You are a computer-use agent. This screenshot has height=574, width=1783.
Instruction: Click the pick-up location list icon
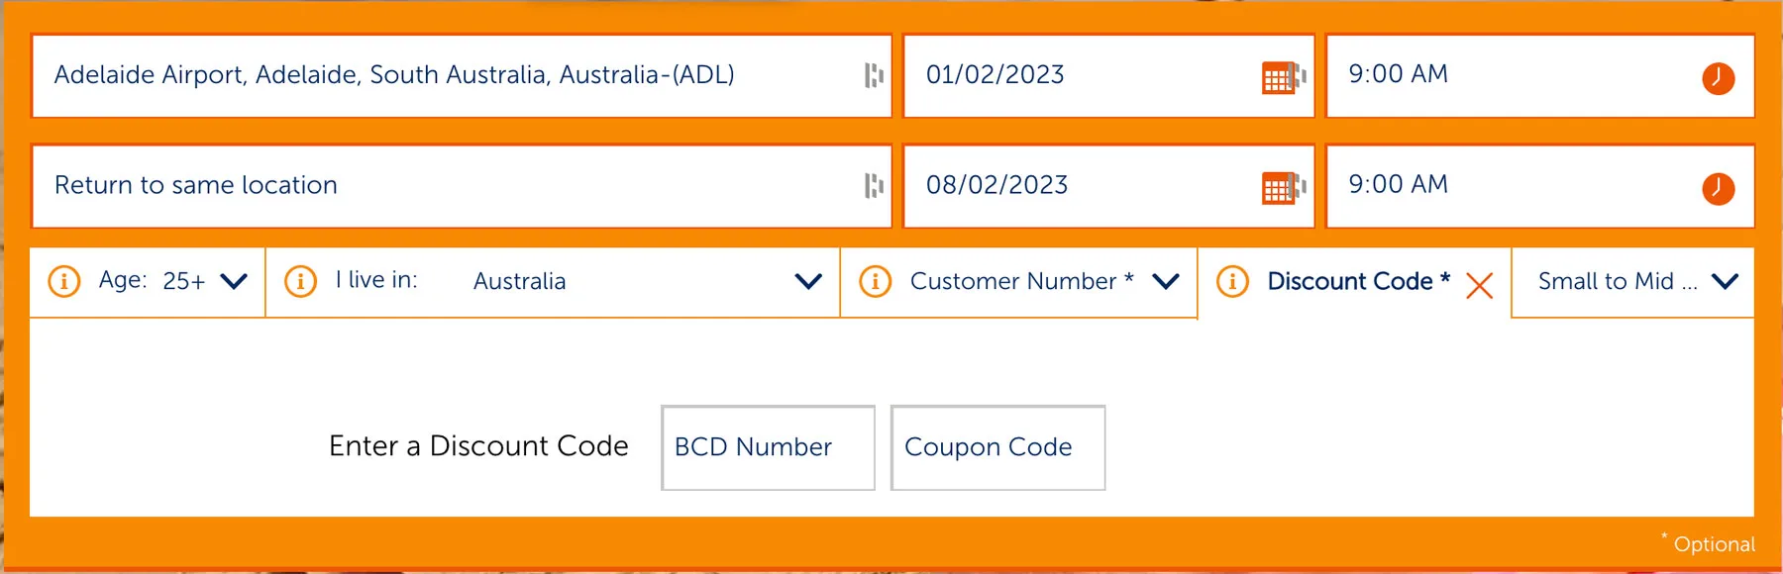[873, 75]
